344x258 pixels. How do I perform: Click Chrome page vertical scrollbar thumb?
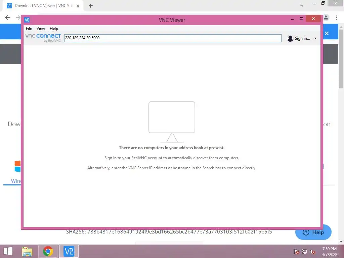341,59
